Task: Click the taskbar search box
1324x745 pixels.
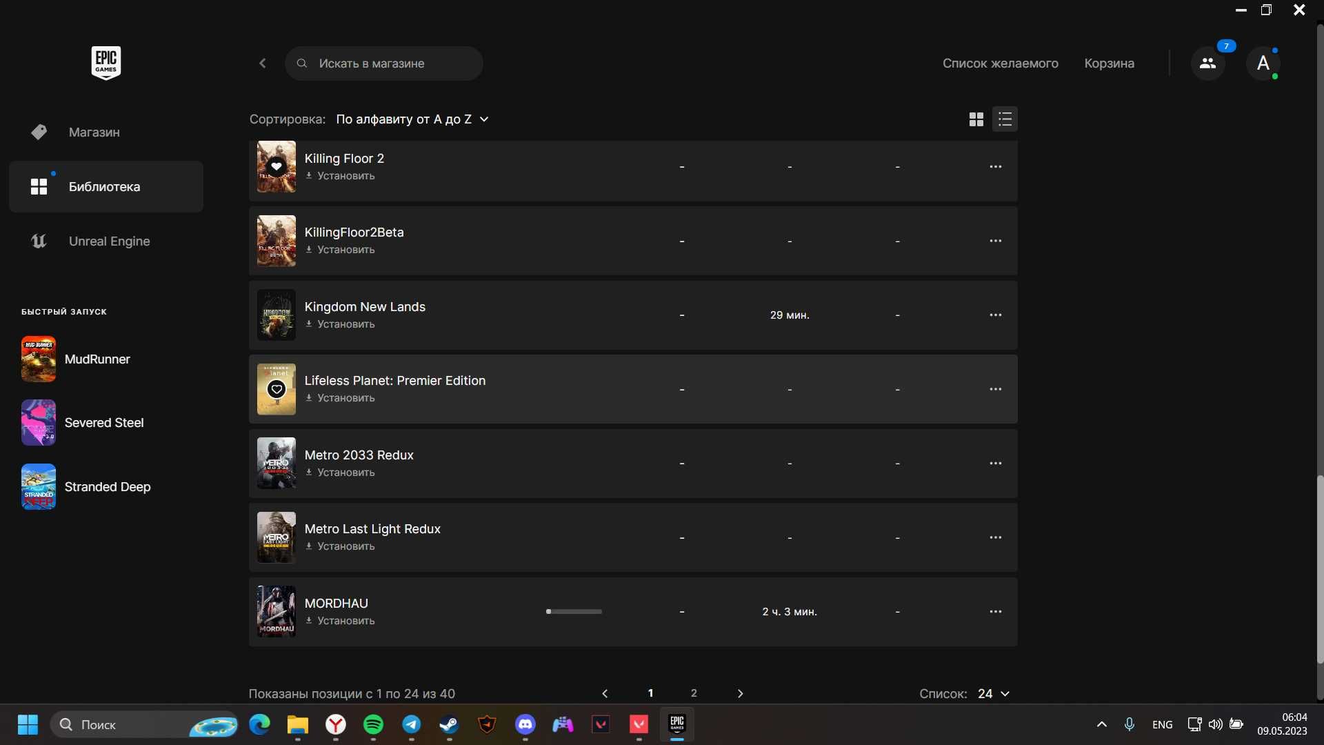Action: tap(144, 724)
